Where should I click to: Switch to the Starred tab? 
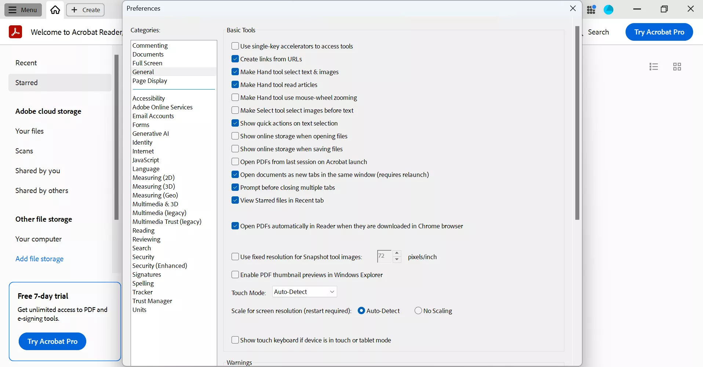tap(26, 83)
